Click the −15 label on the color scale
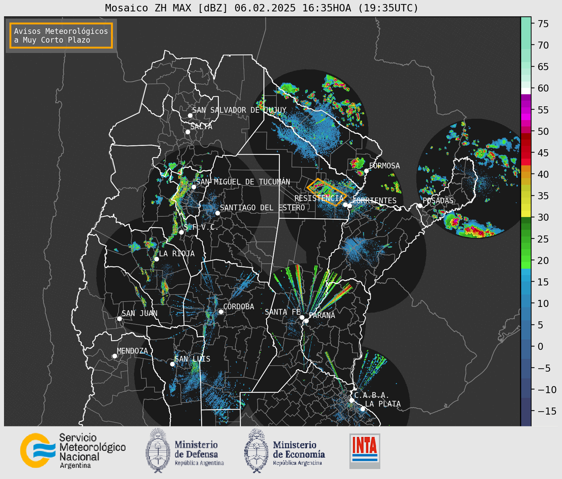 (547, 411)
